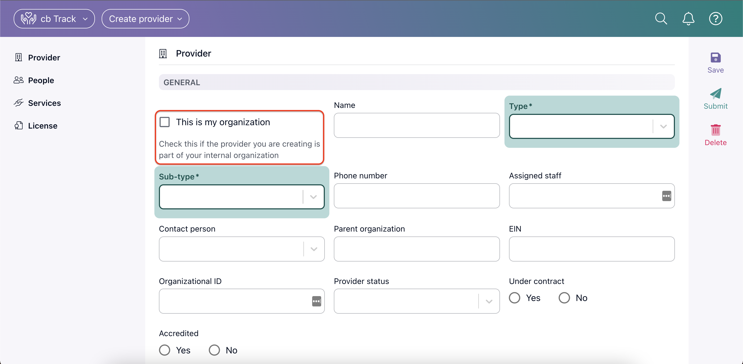Expand the cb Track app switcher dropdown
Viewport: 743px width, 364px height.
(54, 19)
